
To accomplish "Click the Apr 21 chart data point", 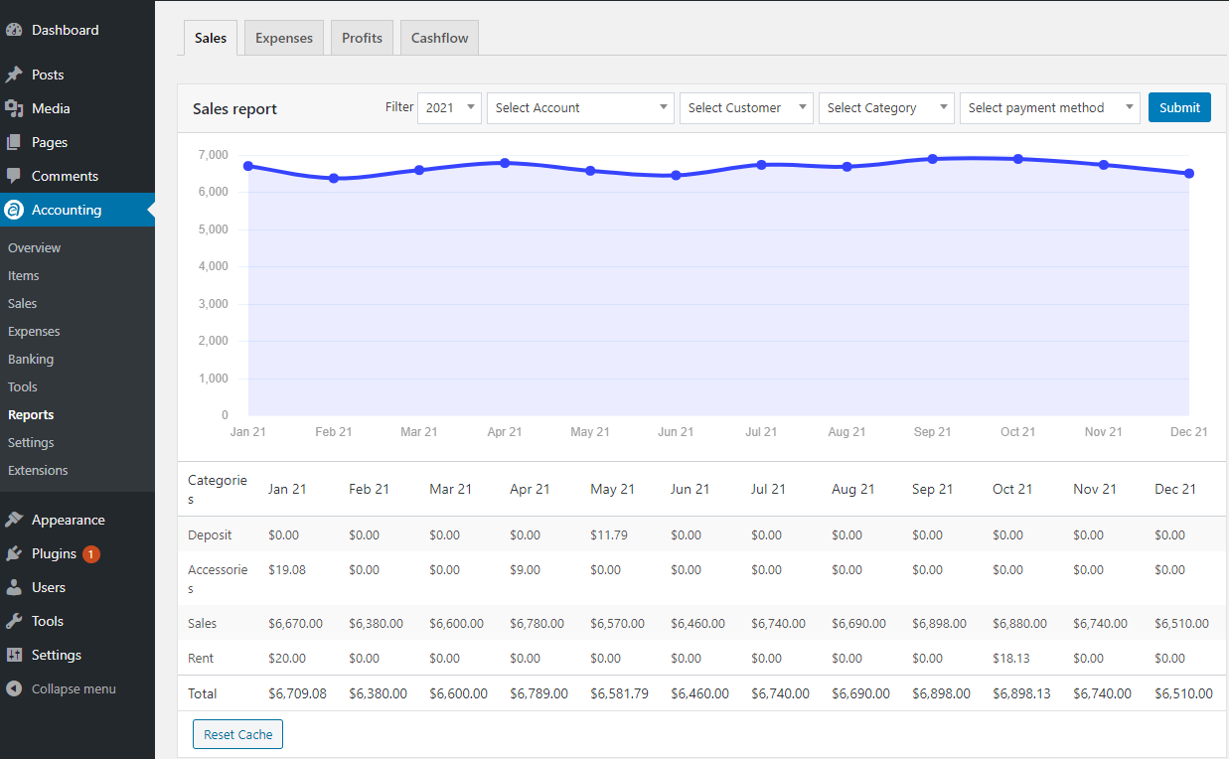I will 505,162.
